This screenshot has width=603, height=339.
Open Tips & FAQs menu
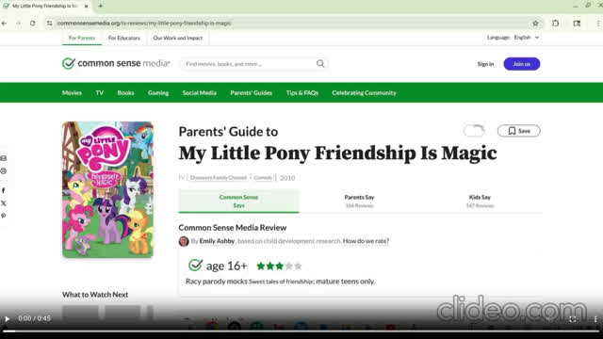click(x=302, y=93)
